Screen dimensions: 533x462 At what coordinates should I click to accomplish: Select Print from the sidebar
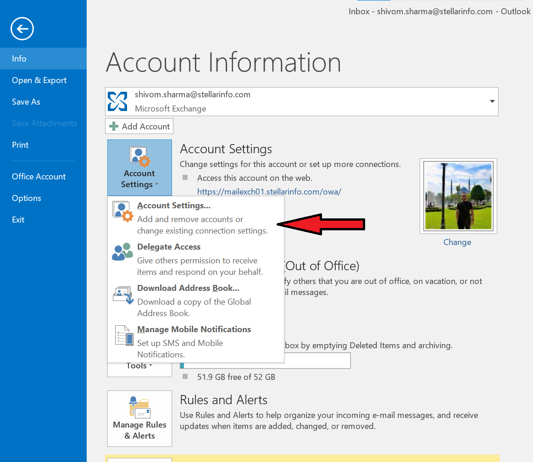(20, 145)
